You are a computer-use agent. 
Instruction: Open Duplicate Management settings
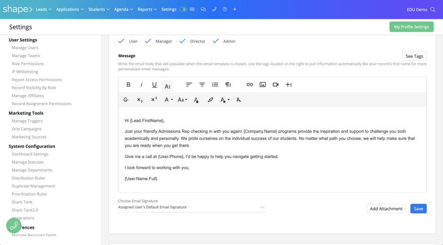click(33, 186)
